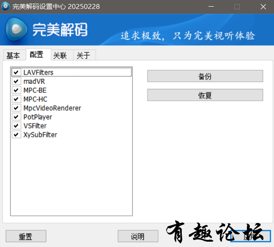
Task: Click the apply button under the watermark
Action: tap(250, 236)
